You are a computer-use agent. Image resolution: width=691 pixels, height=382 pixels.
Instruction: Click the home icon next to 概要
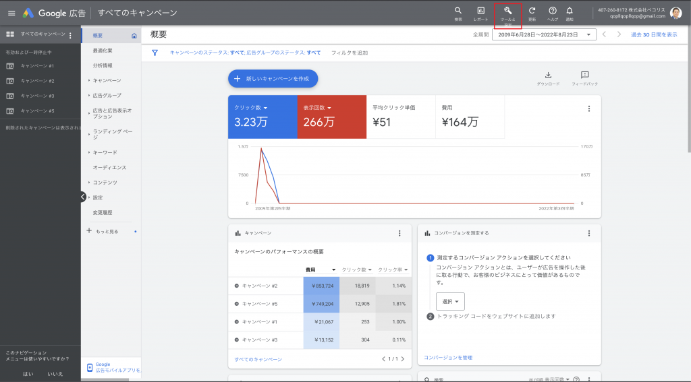[134, 36]
